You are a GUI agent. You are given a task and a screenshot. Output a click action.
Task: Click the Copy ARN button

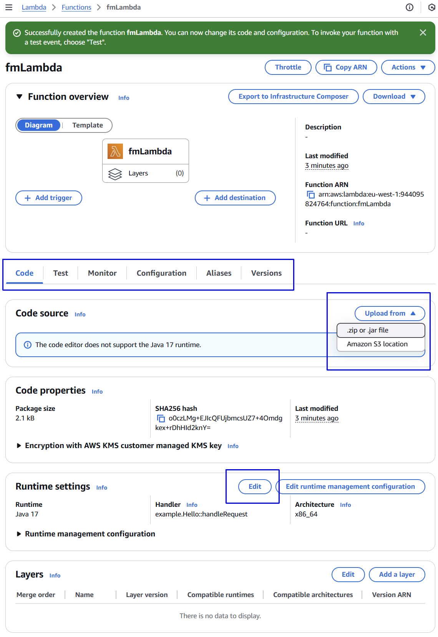[346, 67]
